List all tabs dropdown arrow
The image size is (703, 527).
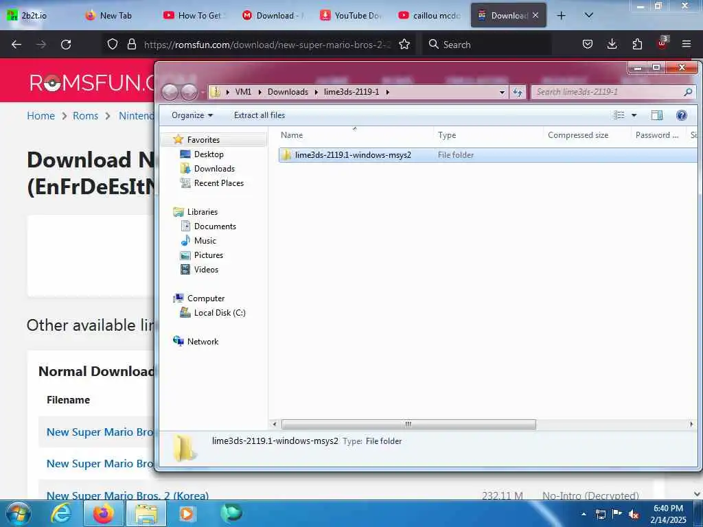click(589, 15)
